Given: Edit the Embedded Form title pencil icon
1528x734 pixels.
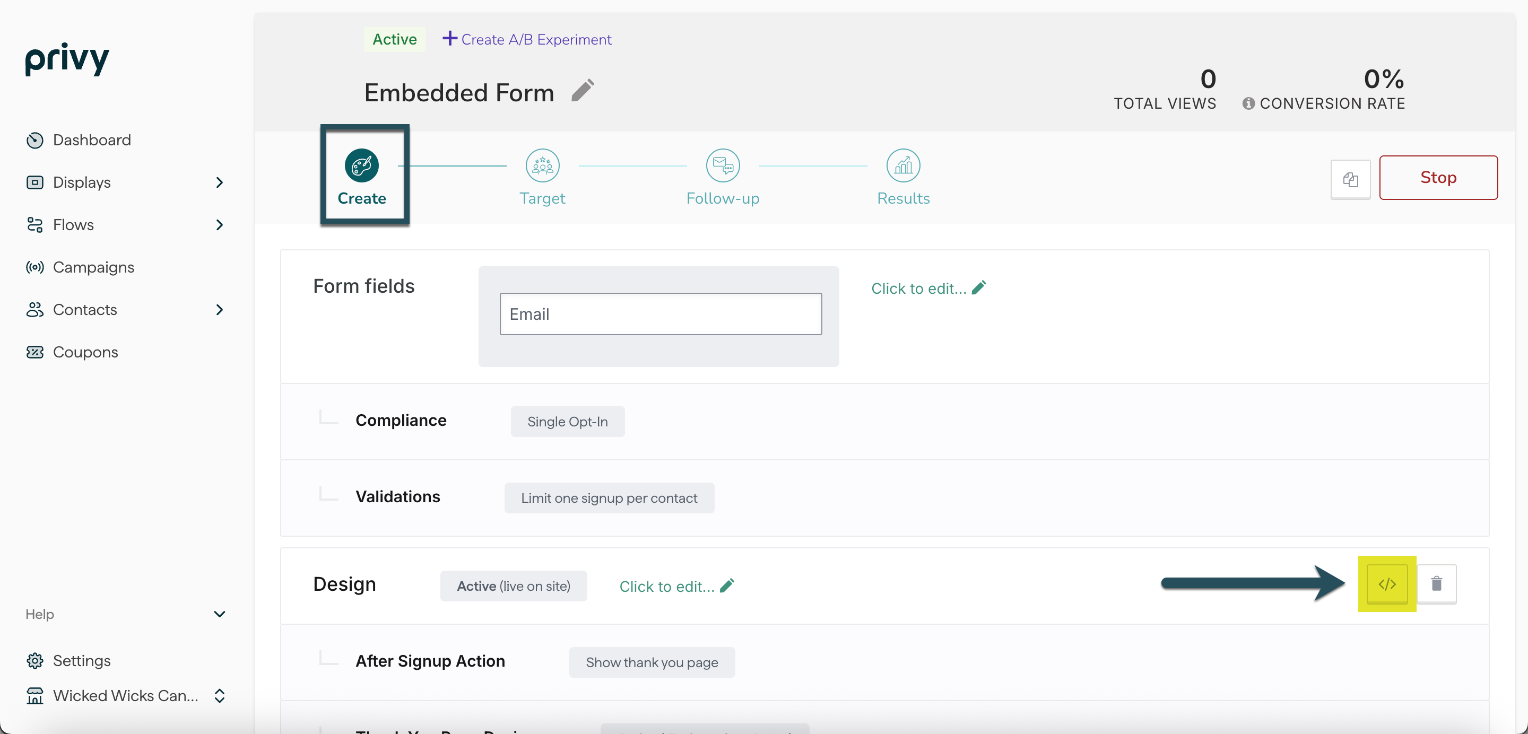Looking at the screenshot, I should (583, 91).
